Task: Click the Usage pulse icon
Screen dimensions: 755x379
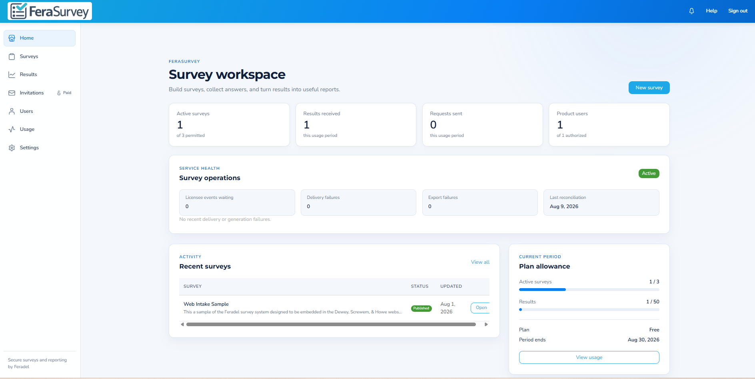Action: tap(12, 129)
